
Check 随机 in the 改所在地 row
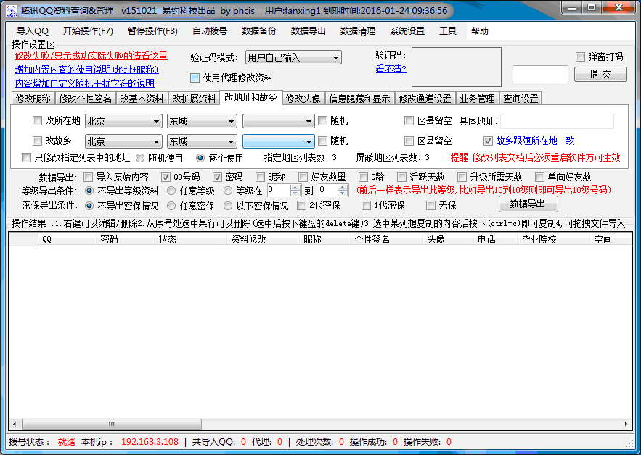pyautogui.click(x=322, y=120)
